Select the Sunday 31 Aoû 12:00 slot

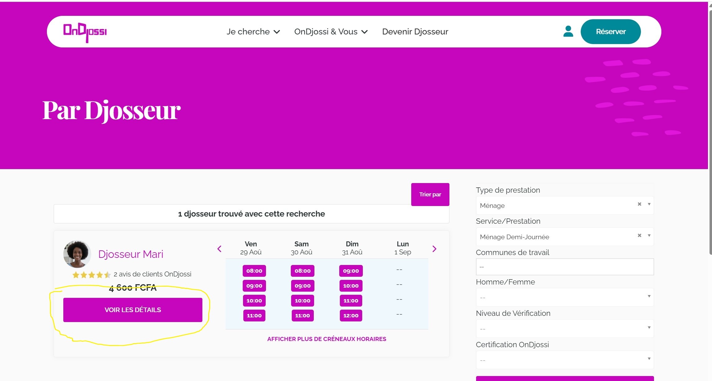[351, 316]
